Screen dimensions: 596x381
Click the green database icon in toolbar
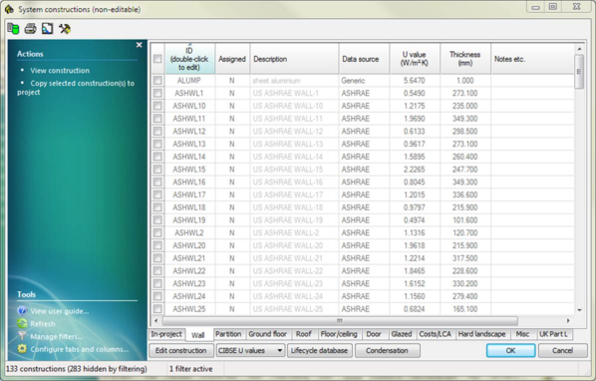pyautogui.click(x=13, y=29)
